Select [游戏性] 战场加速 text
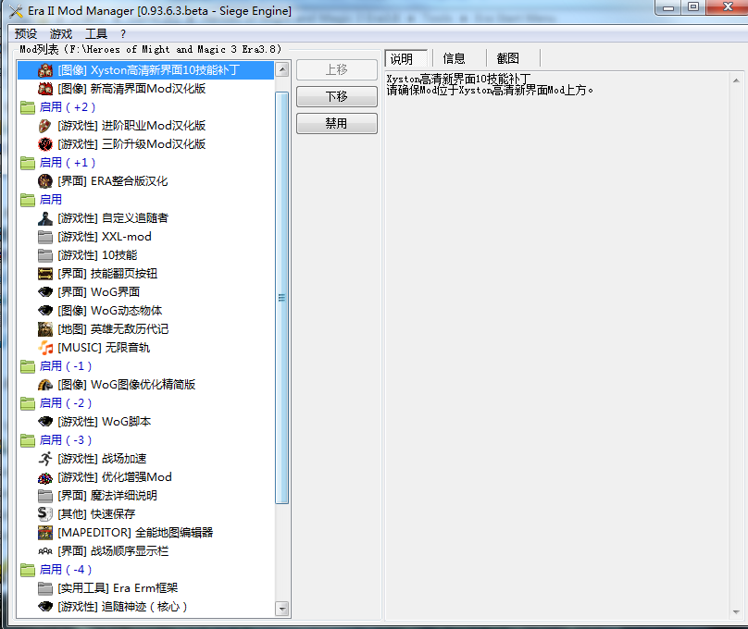 point(102,459)
